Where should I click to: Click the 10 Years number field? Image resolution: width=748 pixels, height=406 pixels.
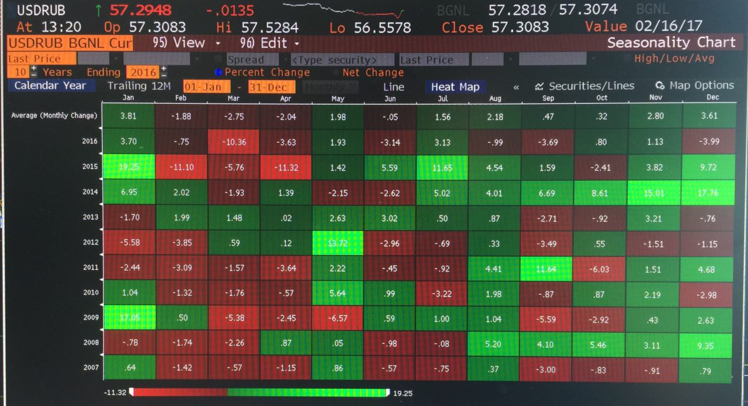click(19, 72)
